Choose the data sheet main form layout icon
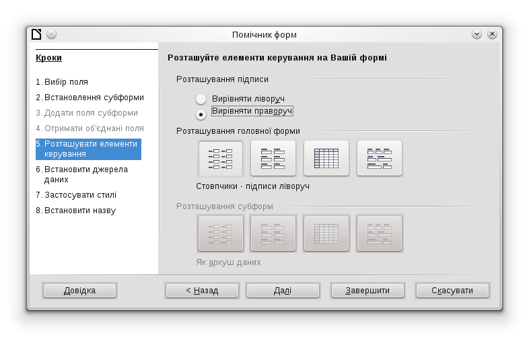This screenshot has width=529, height=337. coord(326,158)
